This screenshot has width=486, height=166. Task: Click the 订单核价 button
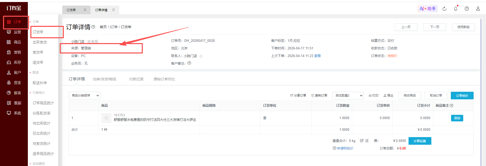(x=462, y=96)
